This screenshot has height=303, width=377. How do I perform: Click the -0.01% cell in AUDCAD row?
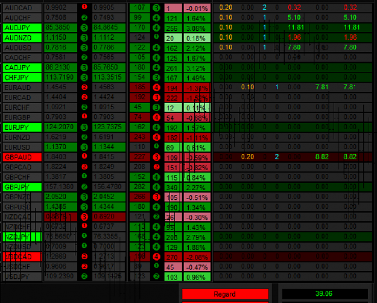tap(197, 8)
